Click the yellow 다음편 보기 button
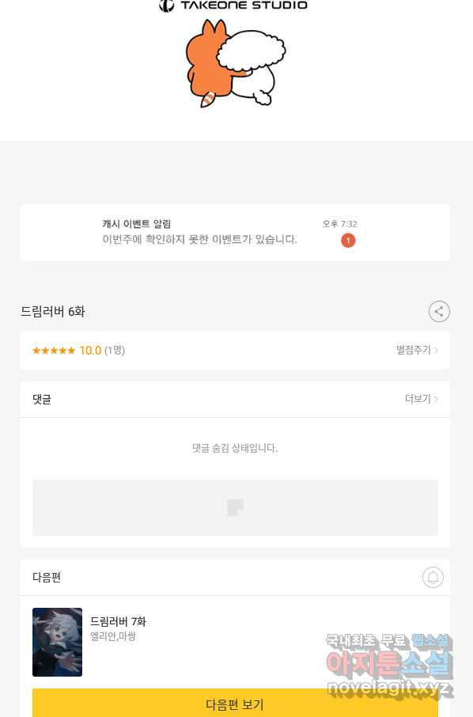473x717 pixels. 236,704
